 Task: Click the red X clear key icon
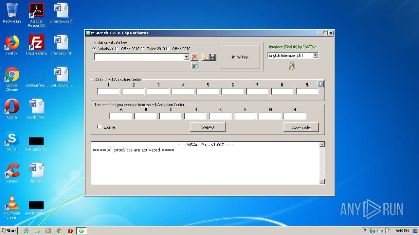195,57
